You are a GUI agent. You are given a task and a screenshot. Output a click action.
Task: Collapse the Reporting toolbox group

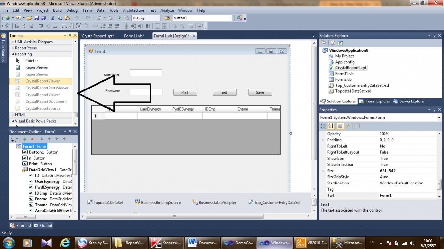pos(13,54)
